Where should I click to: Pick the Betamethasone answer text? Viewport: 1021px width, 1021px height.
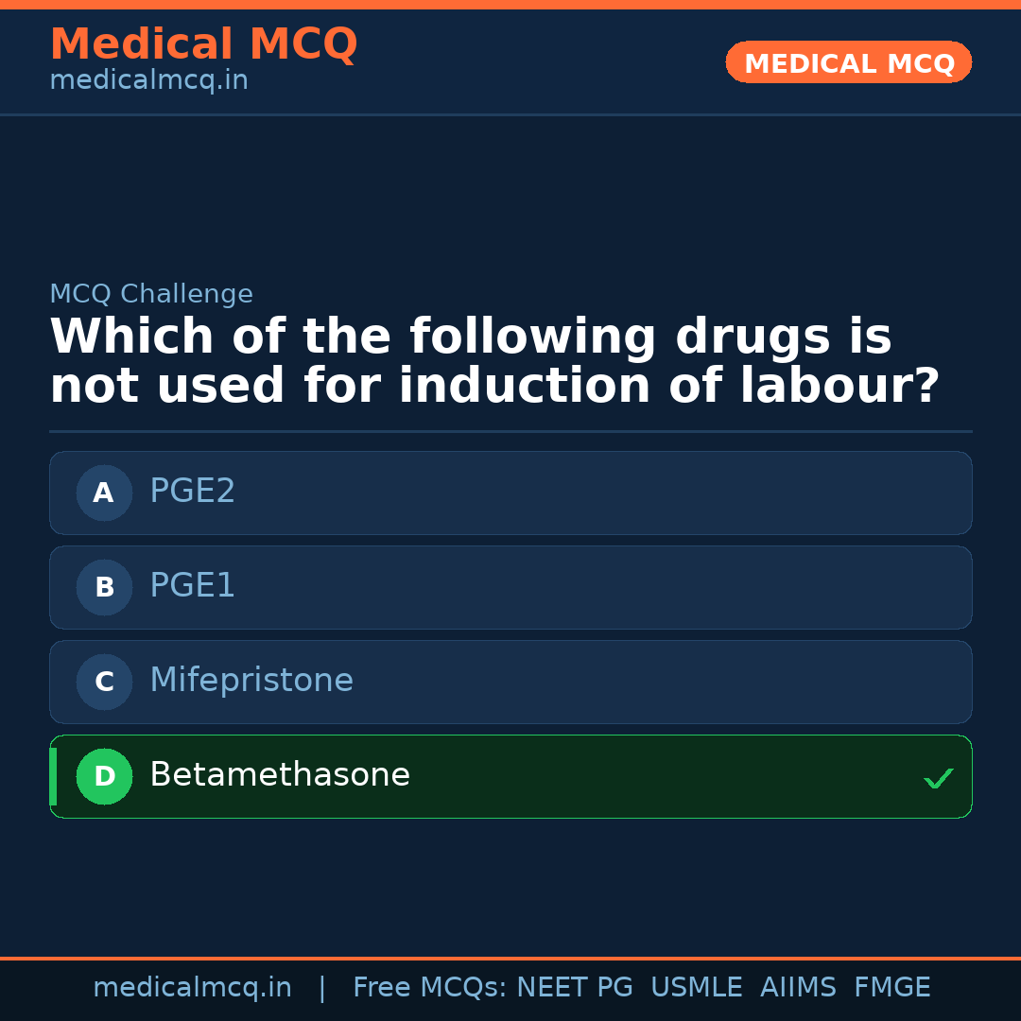280,775
